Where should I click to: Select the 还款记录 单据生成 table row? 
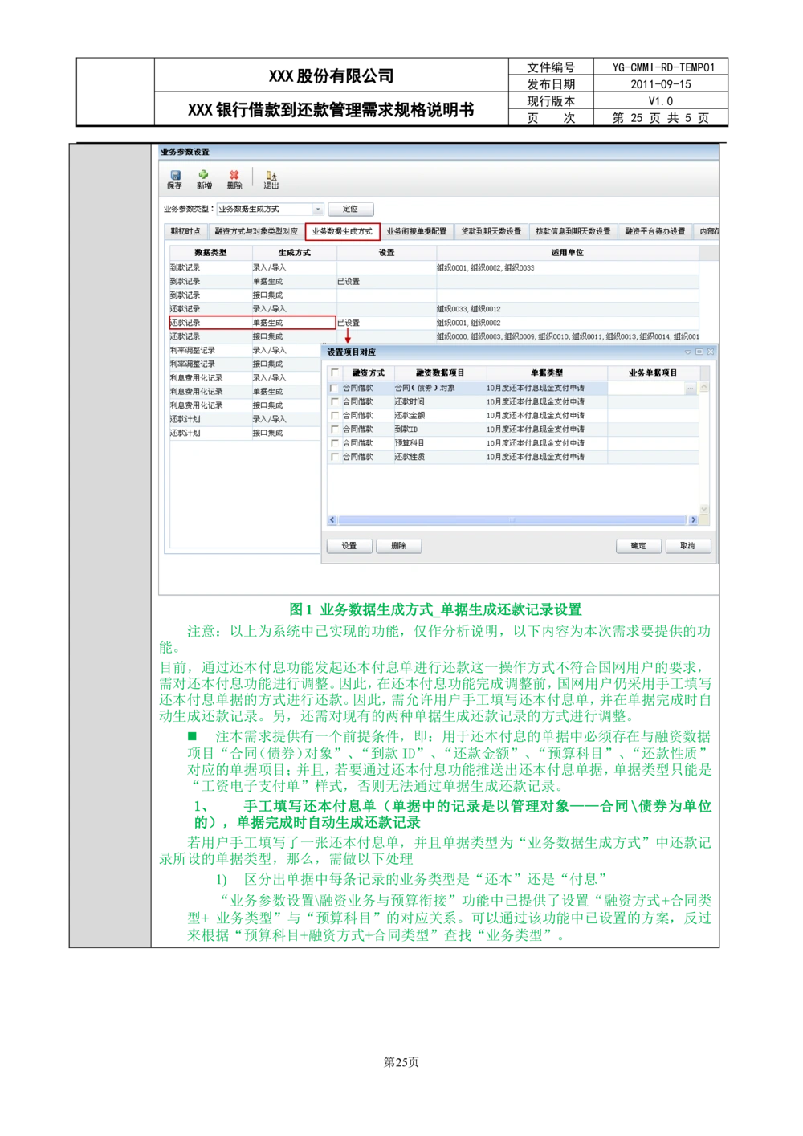point(251,323)
